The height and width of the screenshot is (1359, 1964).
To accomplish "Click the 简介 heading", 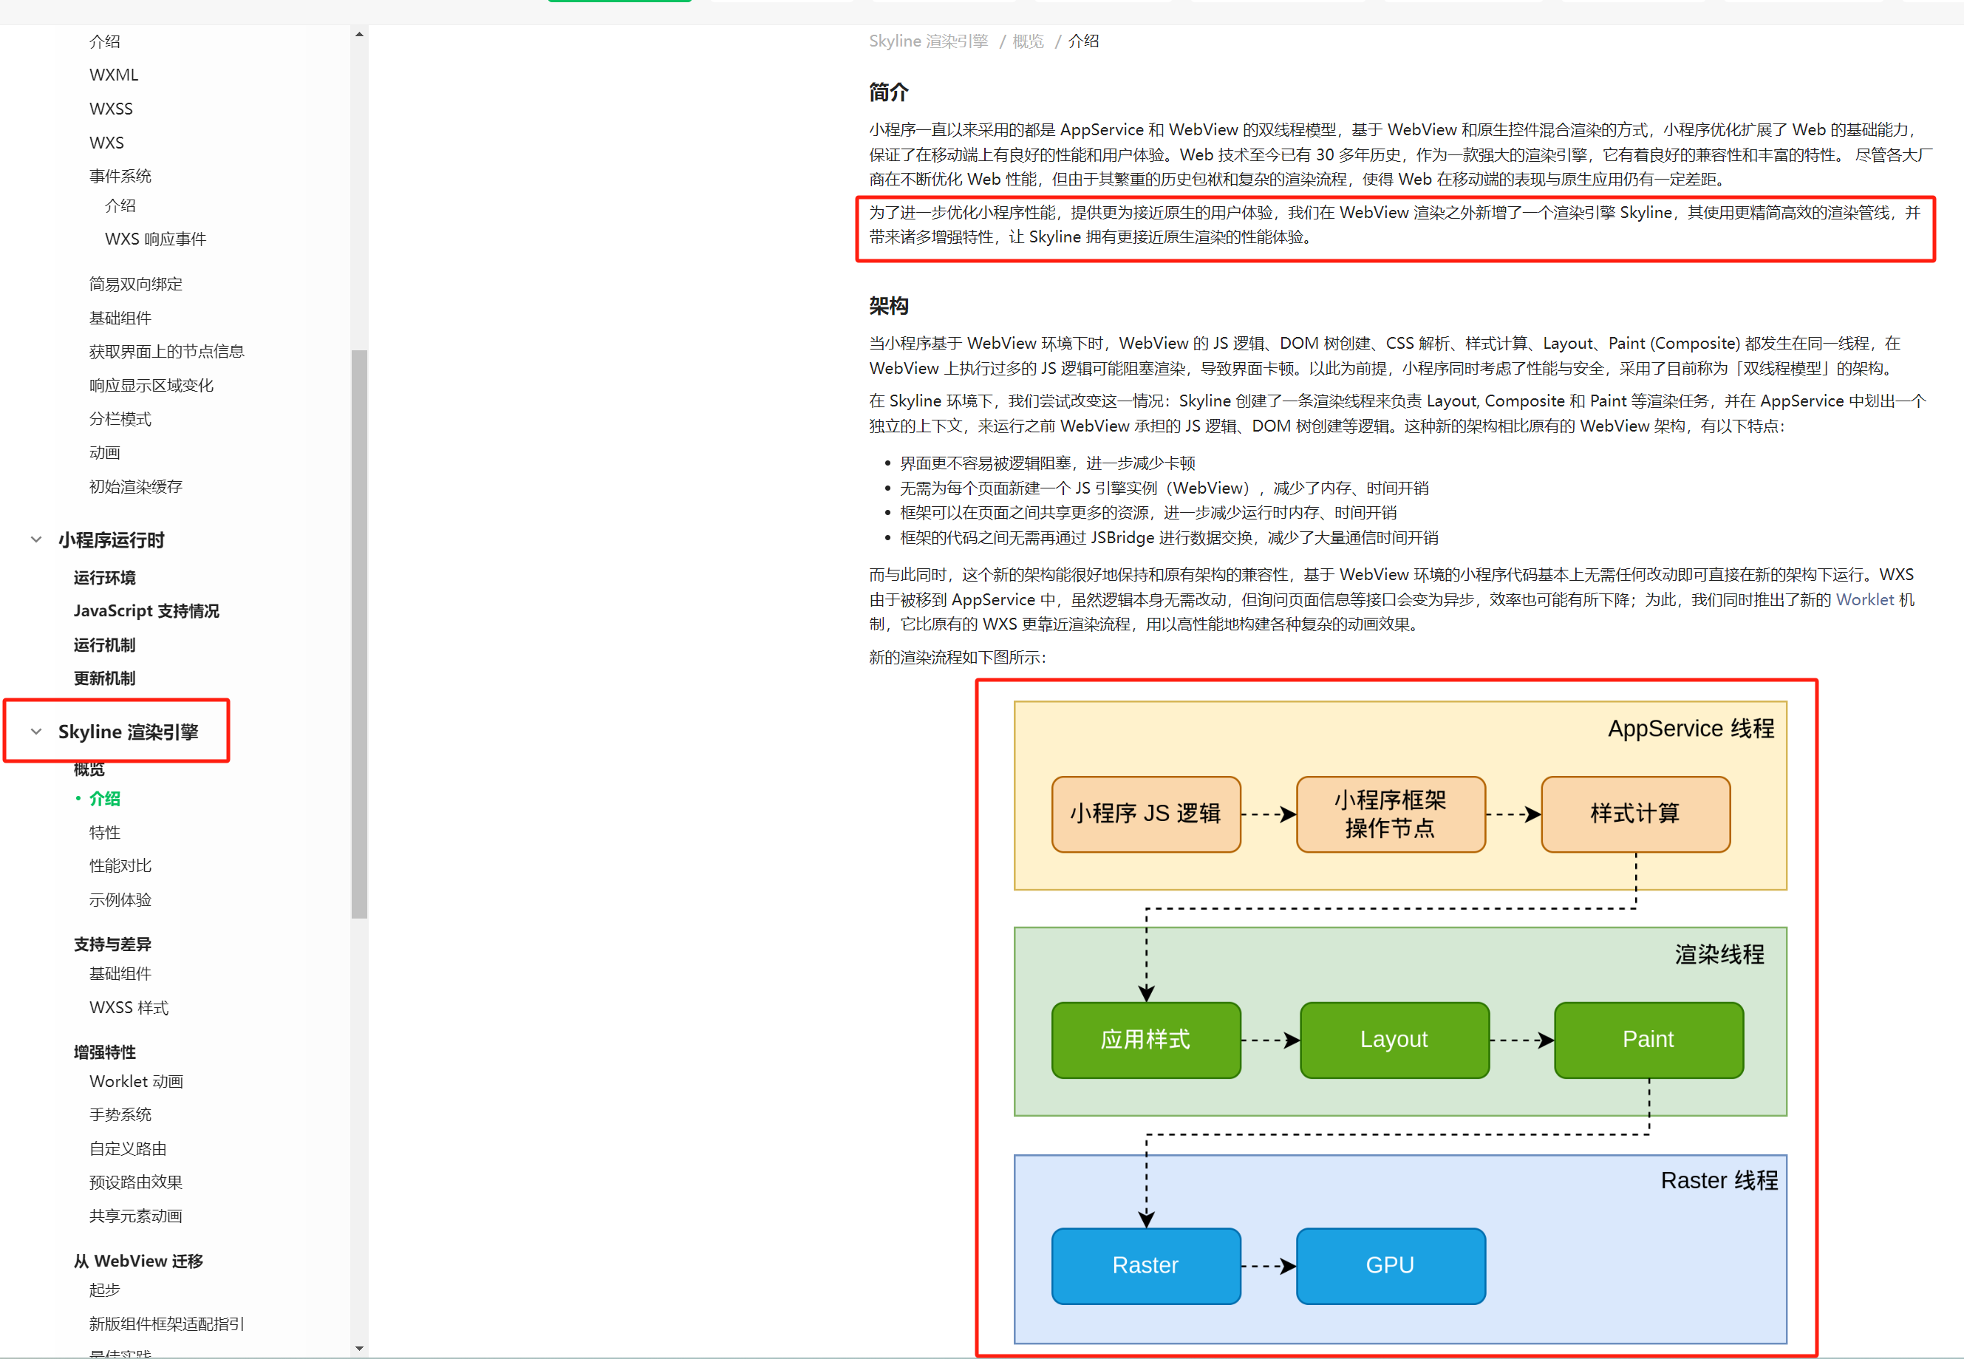I will tap(888, 92).
